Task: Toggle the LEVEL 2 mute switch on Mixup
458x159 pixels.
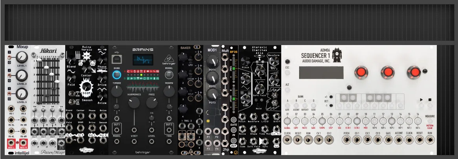Action: click(x=9, y=76)
